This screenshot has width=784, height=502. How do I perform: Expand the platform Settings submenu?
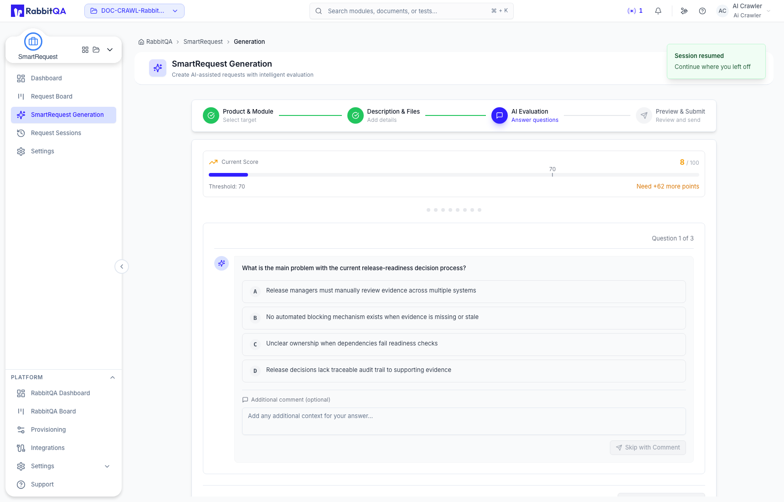point(107,466)
